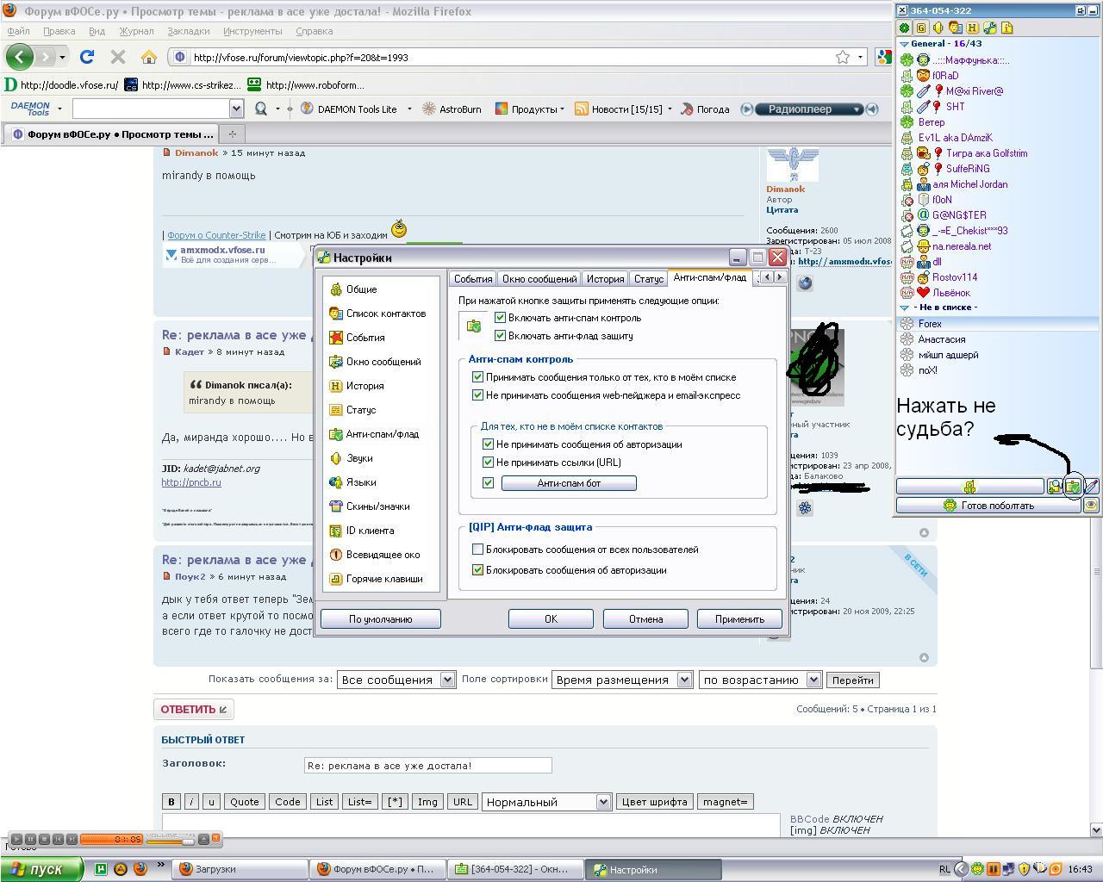Collapse the 'General' contact group
This screenshot has height=882, width=1103.
904,44
